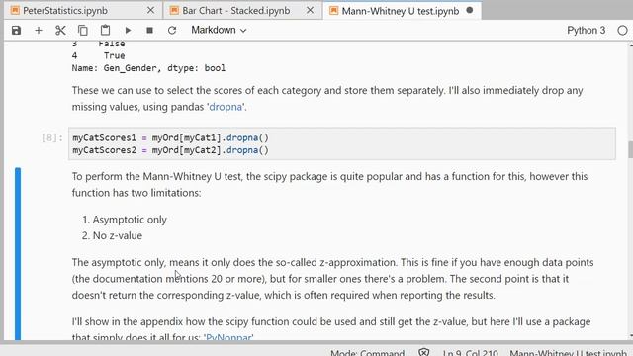The height and width of the screenshot is (356, 633).
Task: Cut the selected cell with scissors icon
Action: [60, 31]
